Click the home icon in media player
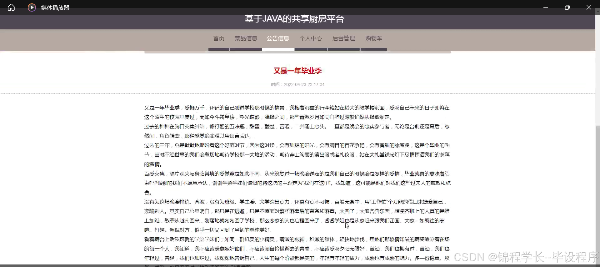Screen dimensions: 600x267 click(11, 8)
